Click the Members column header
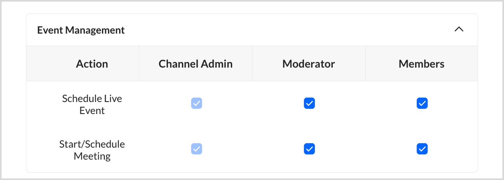 pos(421,64)
